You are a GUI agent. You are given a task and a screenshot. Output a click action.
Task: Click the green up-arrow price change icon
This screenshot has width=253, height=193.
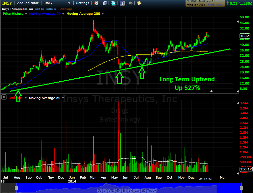click(x=228, y=3)
